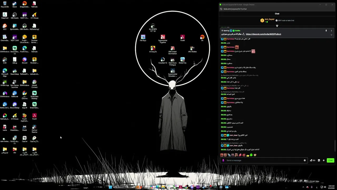Open the DaVinci Resolve desktop icon
Viewport: 337px width, 190px height.
coord(34,129)
